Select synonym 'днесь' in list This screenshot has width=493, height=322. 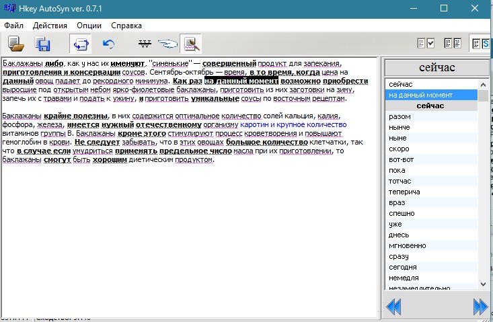[x=431, y=235]
